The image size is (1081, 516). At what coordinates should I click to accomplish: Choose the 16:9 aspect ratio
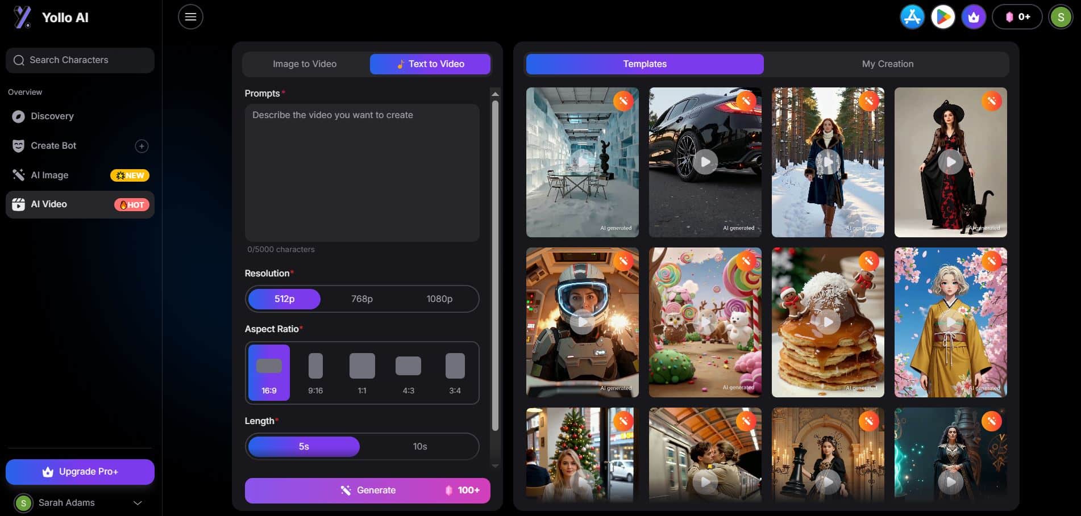click(269, 372)
